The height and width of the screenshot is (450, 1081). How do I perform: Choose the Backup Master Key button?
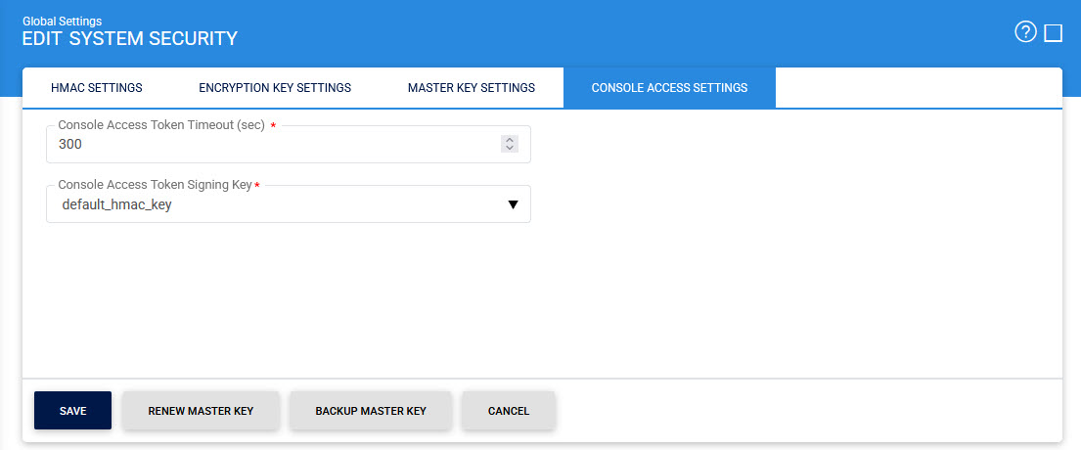click(x=371, y=411)
